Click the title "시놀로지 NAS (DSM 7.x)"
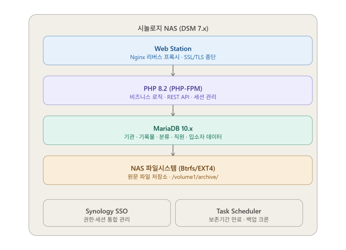The height and width of the screenshot is (250, 346). (x=173, y=29)
